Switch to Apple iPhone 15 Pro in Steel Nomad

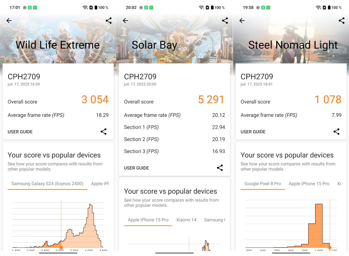[309, 184]
